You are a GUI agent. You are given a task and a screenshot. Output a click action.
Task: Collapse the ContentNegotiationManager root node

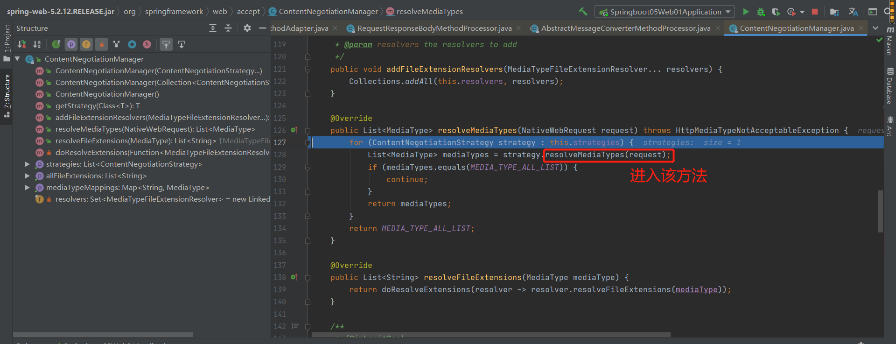pos(17,59)
